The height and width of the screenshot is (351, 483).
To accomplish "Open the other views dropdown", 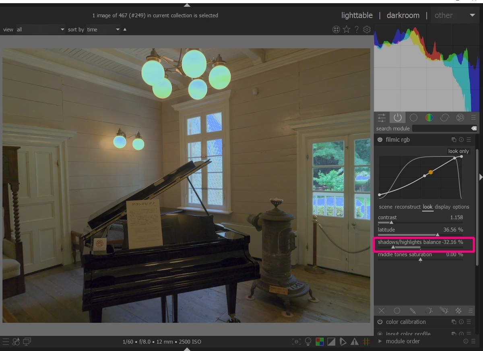I will pyautogui.click(x=455, y=15).
